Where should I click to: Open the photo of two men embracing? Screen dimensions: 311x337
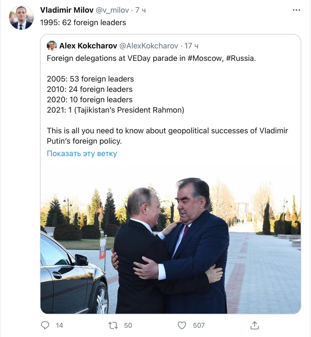[170, 245]
